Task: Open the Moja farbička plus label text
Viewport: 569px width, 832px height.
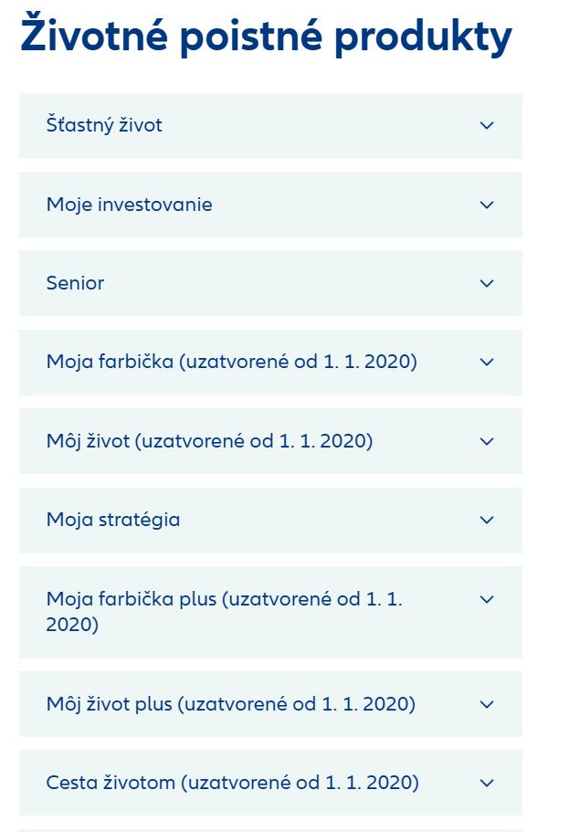Action: (x=224, y=612)
